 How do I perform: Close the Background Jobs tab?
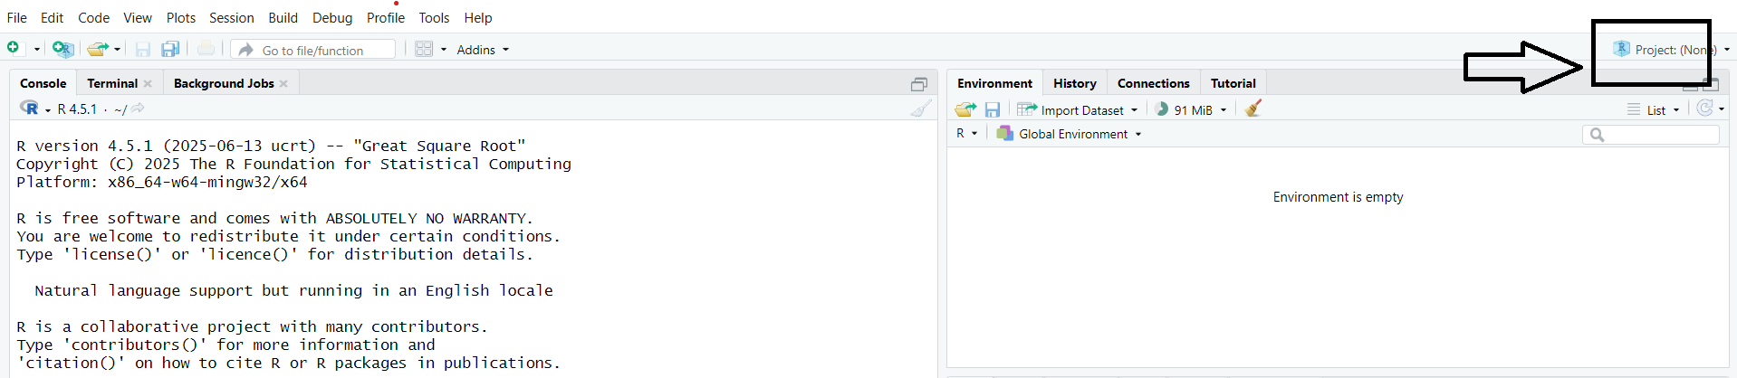tap(283, 83)
